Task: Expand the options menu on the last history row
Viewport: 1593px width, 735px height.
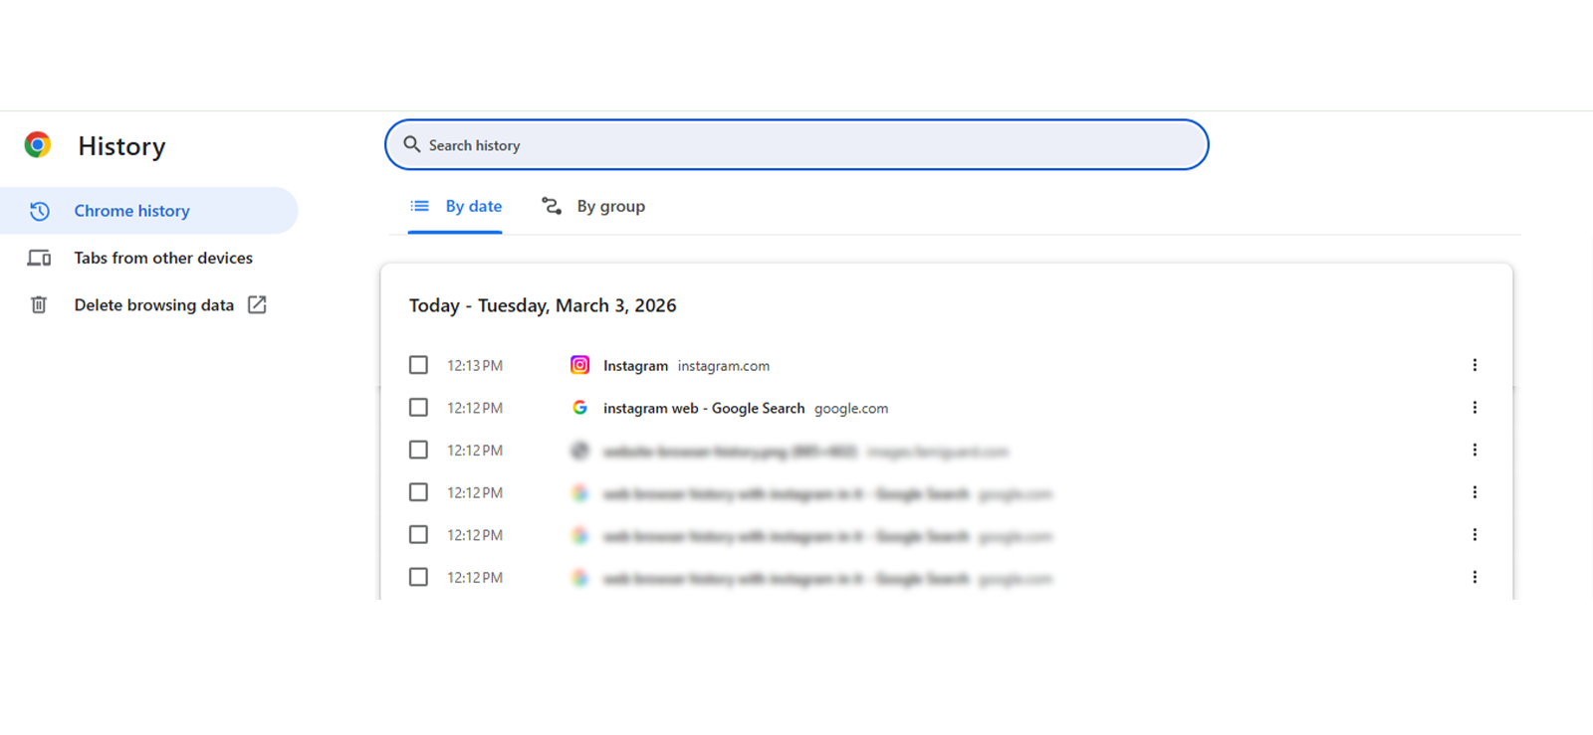Action: click(1475, 577)
